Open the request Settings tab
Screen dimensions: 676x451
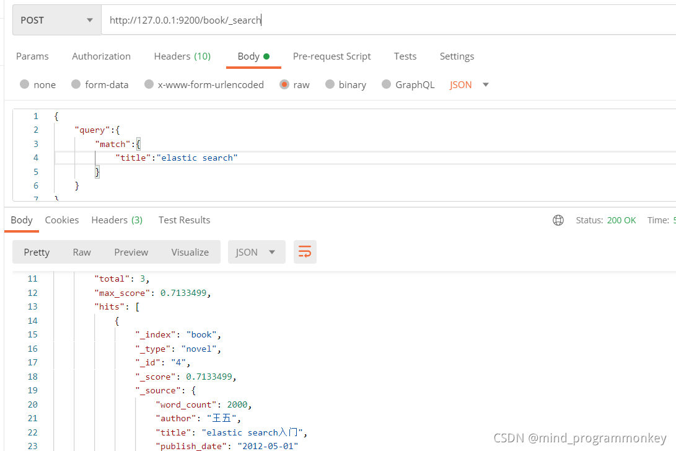pyautogui.click(x=457, y=56)
